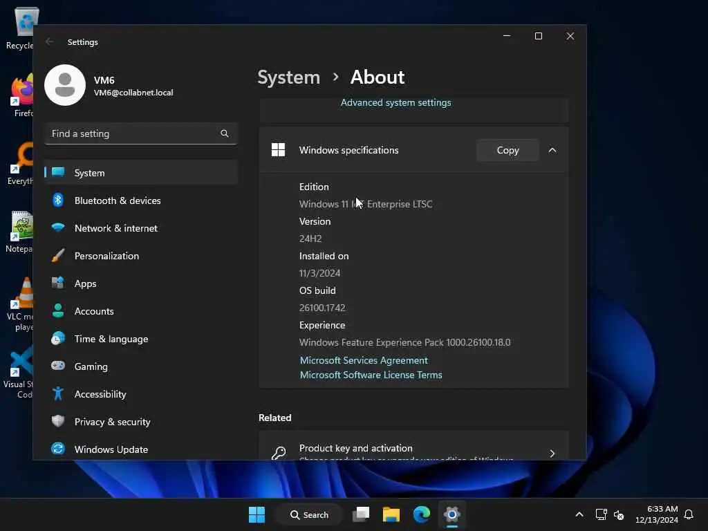Open the Microsoft Services Agreement link

click(x=364, y=360)
